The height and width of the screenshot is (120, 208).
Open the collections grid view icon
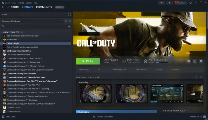click(x=69, y=14)
